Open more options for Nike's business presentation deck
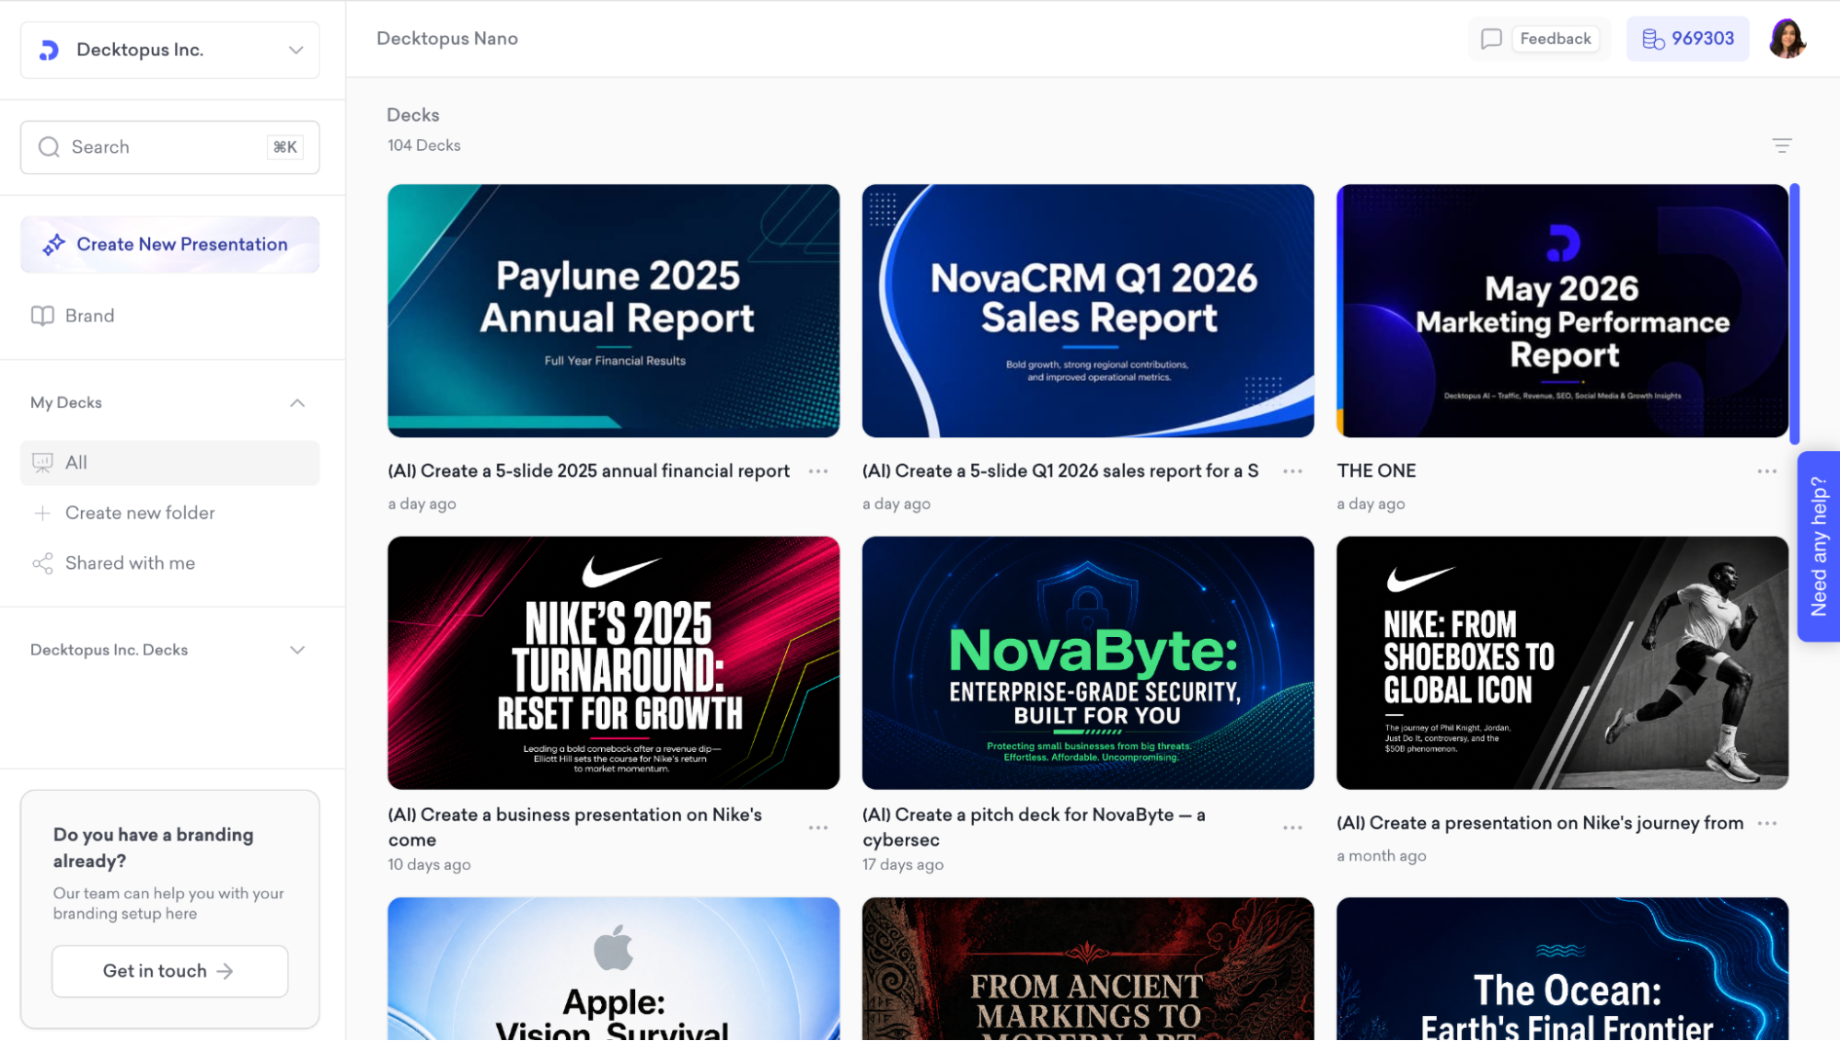1840x1041 pixels. coord(818,827)
